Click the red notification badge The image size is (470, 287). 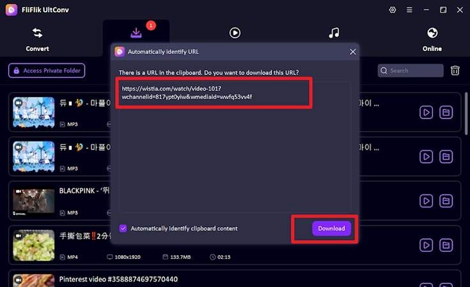click(x=151, y=26)
